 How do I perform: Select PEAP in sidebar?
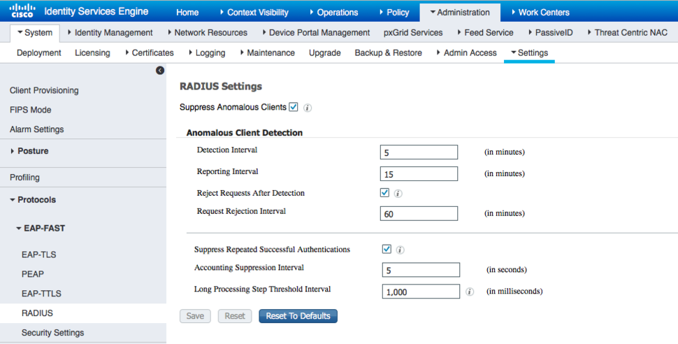pyautogui.click(x=33, y=274)
